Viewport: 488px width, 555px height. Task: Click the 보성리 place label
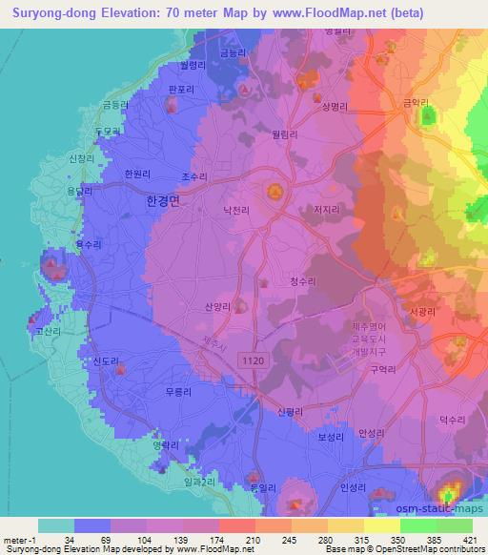[x=331, y=437]
